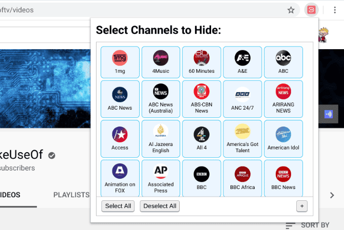This screenshot has width=344, height=230.
Task: Click the Select All button
Action: (x=118, y=206)
